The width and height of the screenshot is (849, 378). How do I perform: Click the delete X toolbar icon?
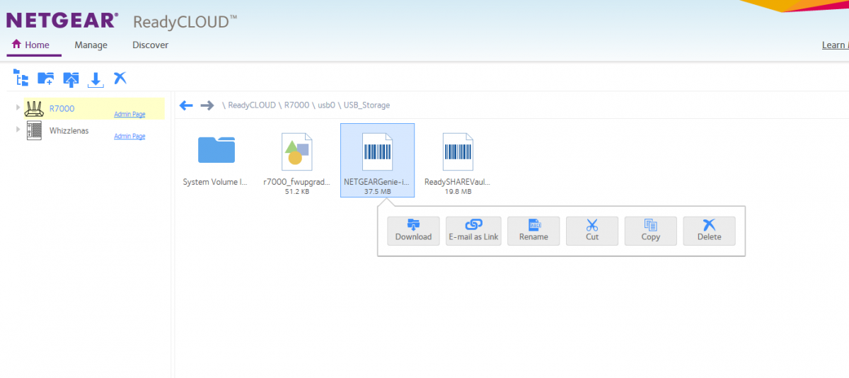(x=120, y=78)
